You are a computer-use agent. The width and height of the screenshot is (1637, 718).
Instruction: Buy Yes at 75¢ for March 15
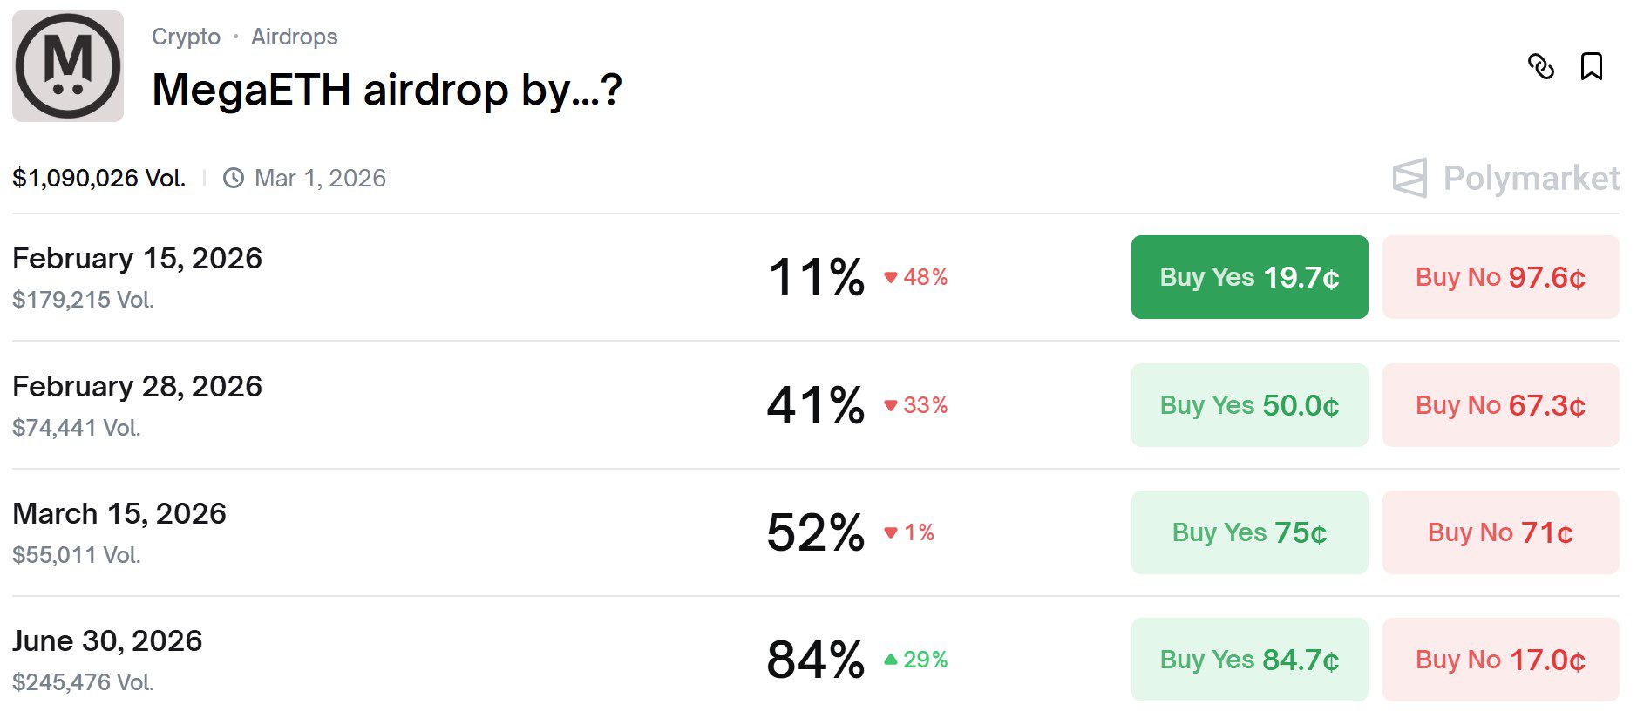pos(1249,532)
